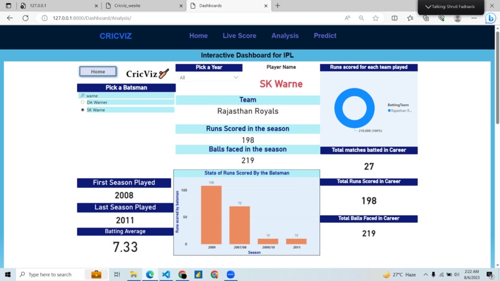Open the Live Score nav item
Screen dimensions: 500x281
pyautogui.click(x=239, y=36)
